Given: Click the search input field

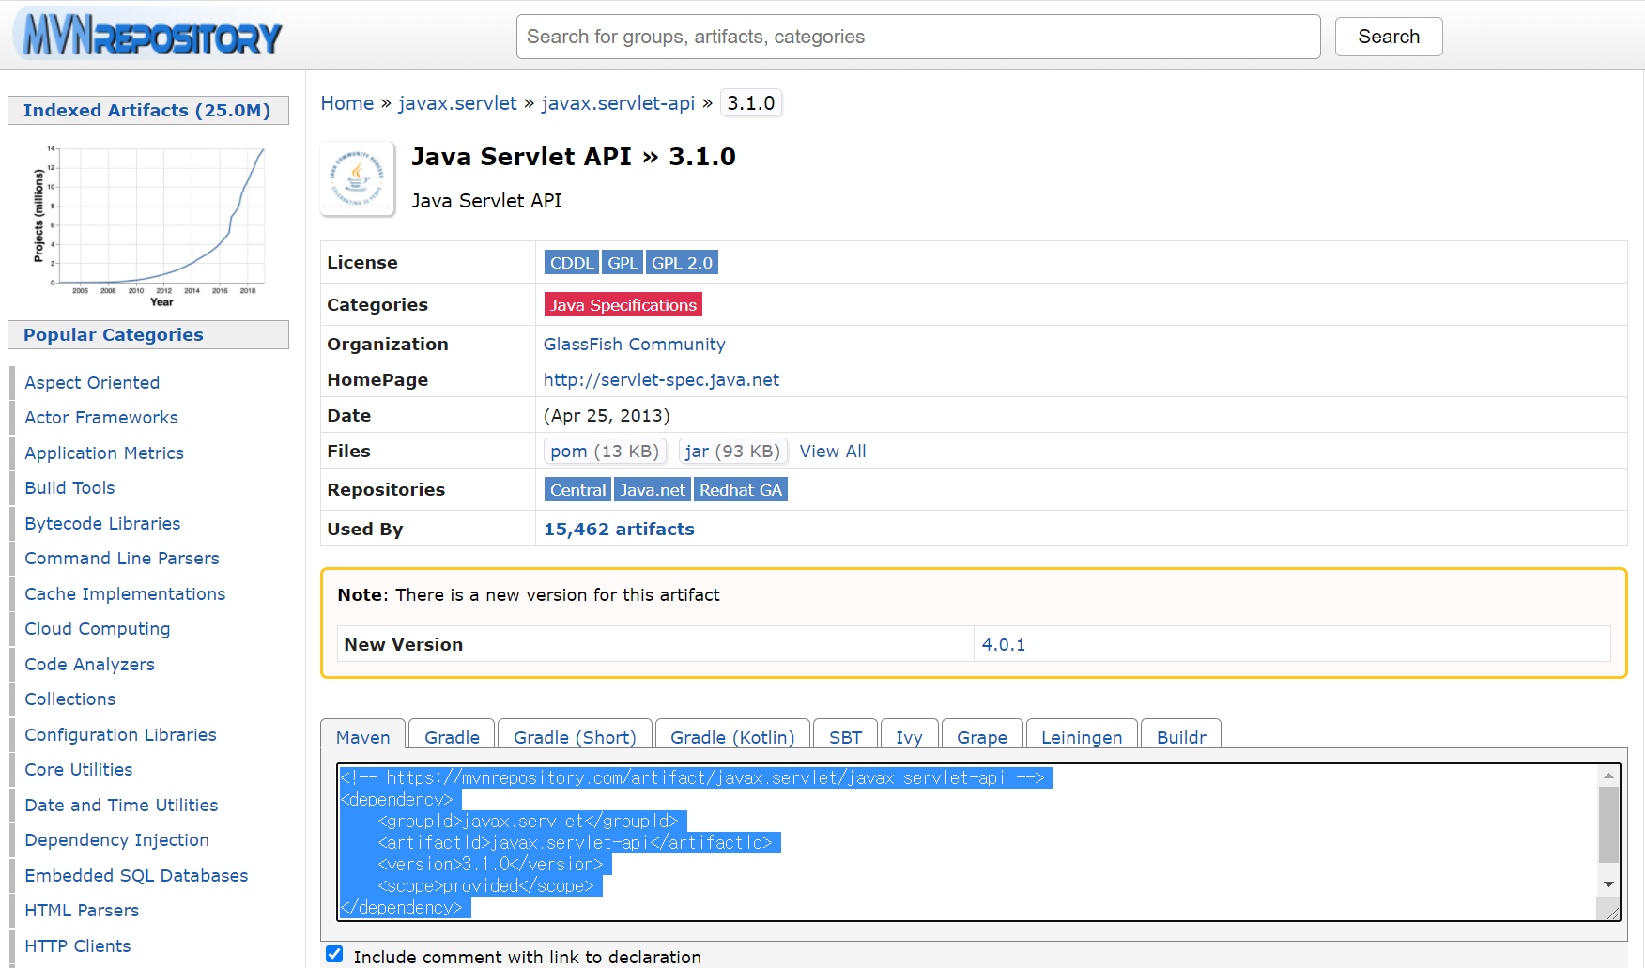Looking at the screenshot, I should pyautogui.click(x=918, y=37).
